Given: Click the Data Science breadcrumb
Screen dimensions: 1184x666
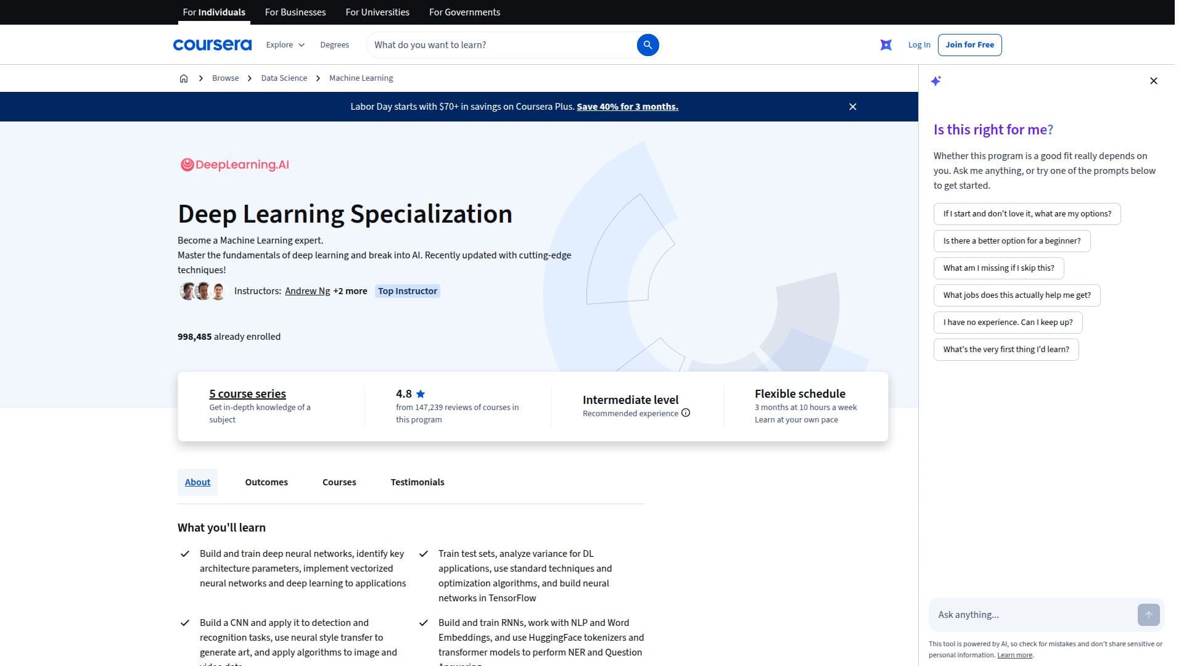Looking at the screenshot, I should coord(284,78).
